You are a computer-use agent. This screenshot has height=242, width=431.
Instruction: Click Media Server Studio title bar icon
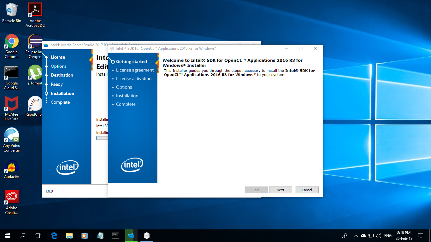45,45
